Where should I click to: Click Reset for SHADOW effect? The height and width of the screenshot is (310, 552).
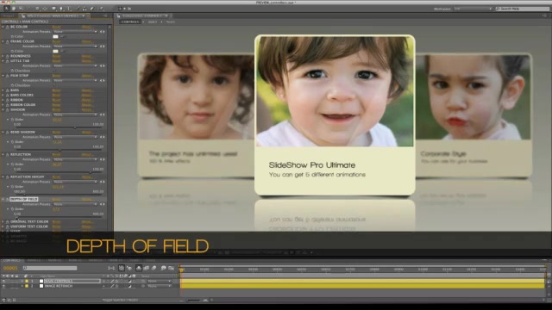coord(56,109)
